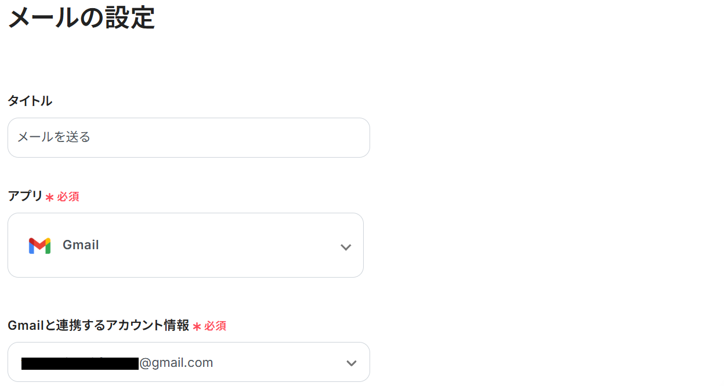Click the bold Gmail text in app selector

tap(81, 245)
